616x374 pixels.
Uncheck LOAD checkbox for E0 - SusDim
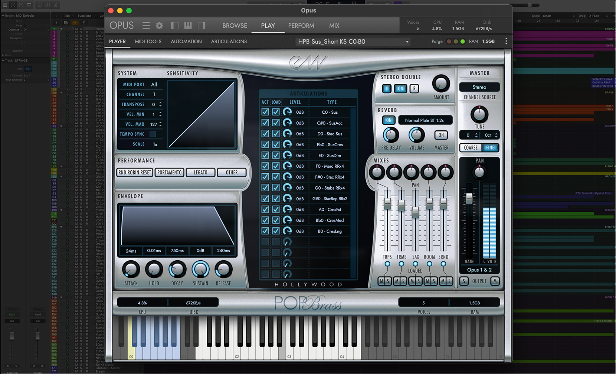[x=276, y=155]
